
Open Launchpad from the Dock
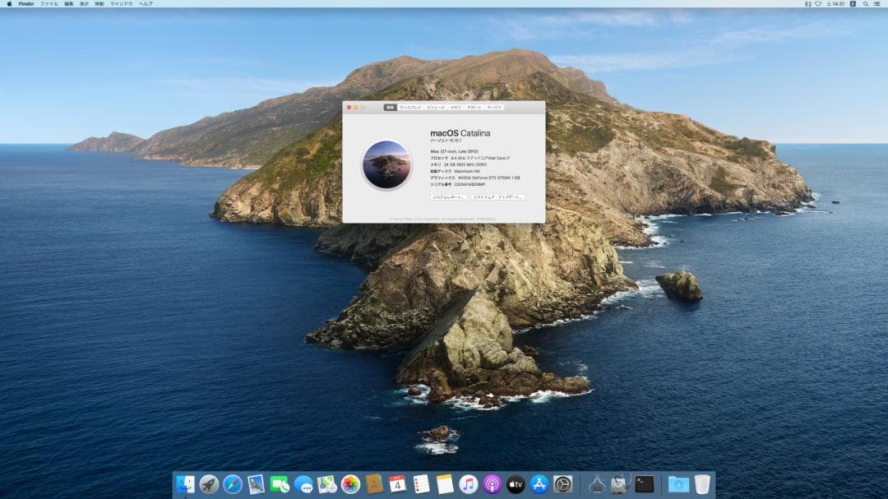(x=208, y=483)
